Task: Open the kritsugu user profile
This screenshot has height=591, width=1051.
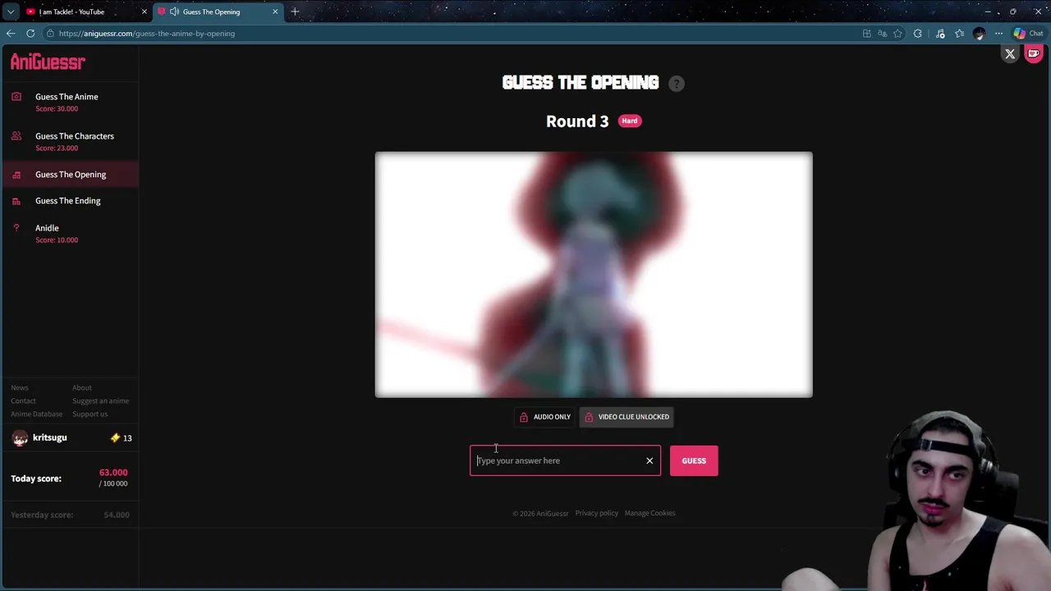Action: [49, 438]
